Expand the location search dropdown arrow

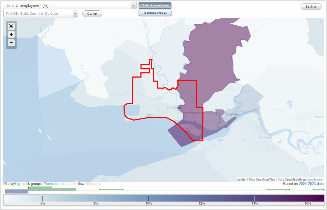click(x=75, y=14)
